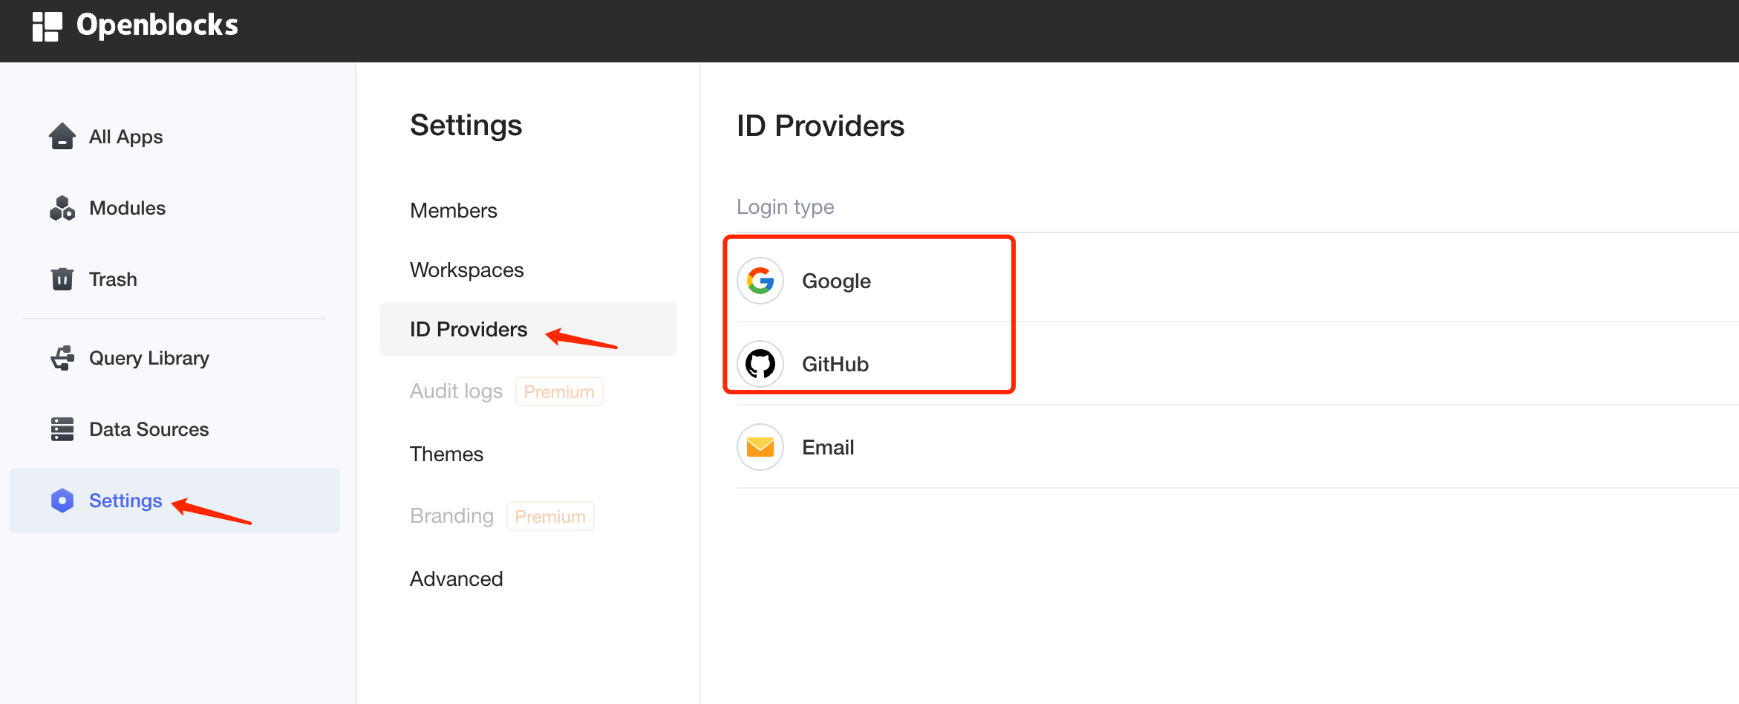The image size is (1739, 704).
Task: Switch to the Workspaces settings
Action: tap(466, 270)
